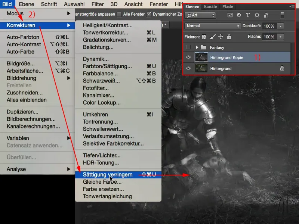
Task: Open the Bild menu
Action: (x=7, y=4)
